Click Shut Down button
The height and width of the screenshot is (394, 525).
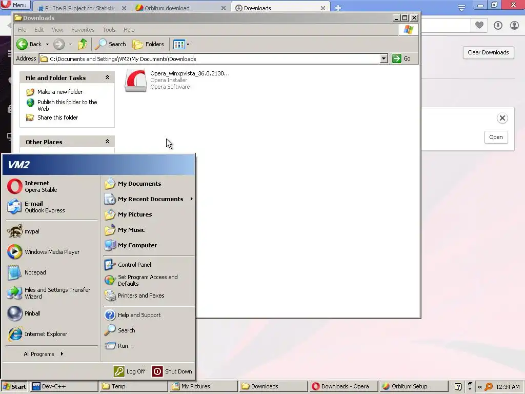[x=172, y=371]
